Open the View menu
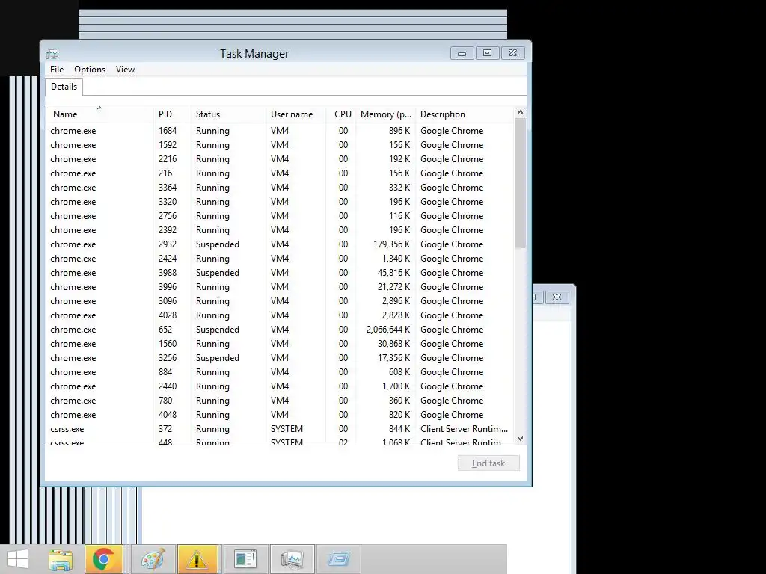 pyautogui.click(x=125, y=70)
